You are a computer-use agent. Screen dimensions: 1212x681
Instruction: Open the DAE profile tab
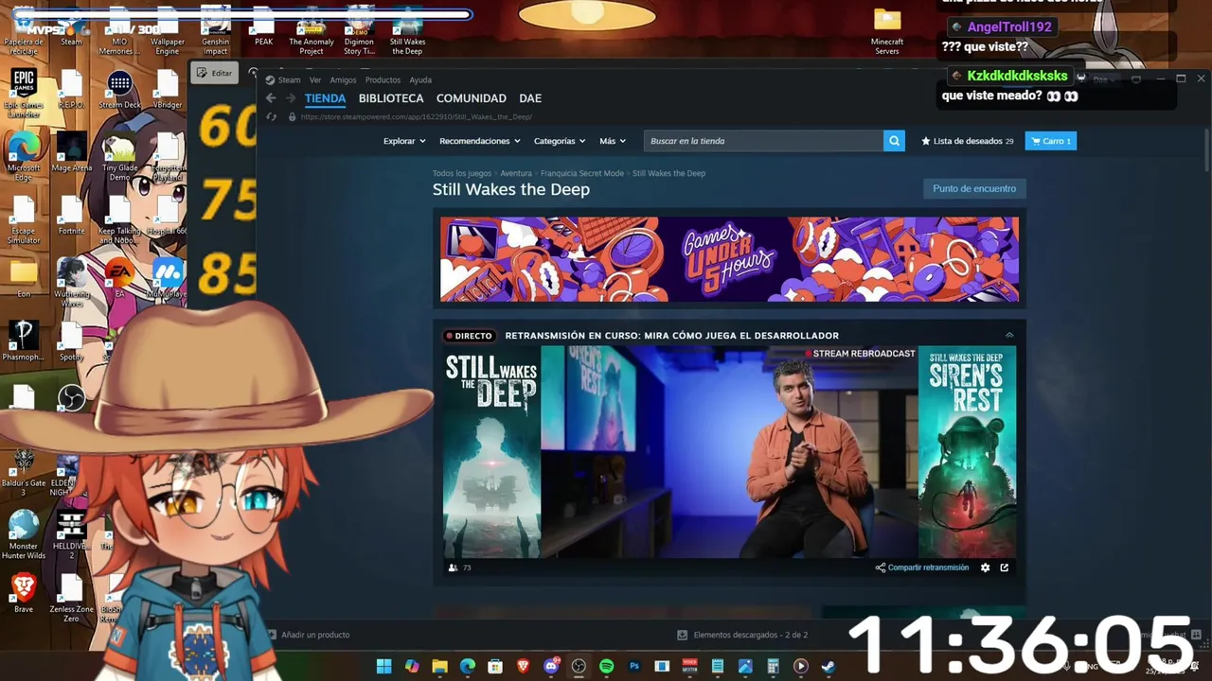(x=530, y=98)
